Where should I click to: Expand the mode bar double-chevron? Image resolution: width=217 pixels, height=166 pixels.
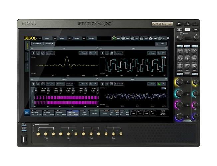[x=168, y=38]
